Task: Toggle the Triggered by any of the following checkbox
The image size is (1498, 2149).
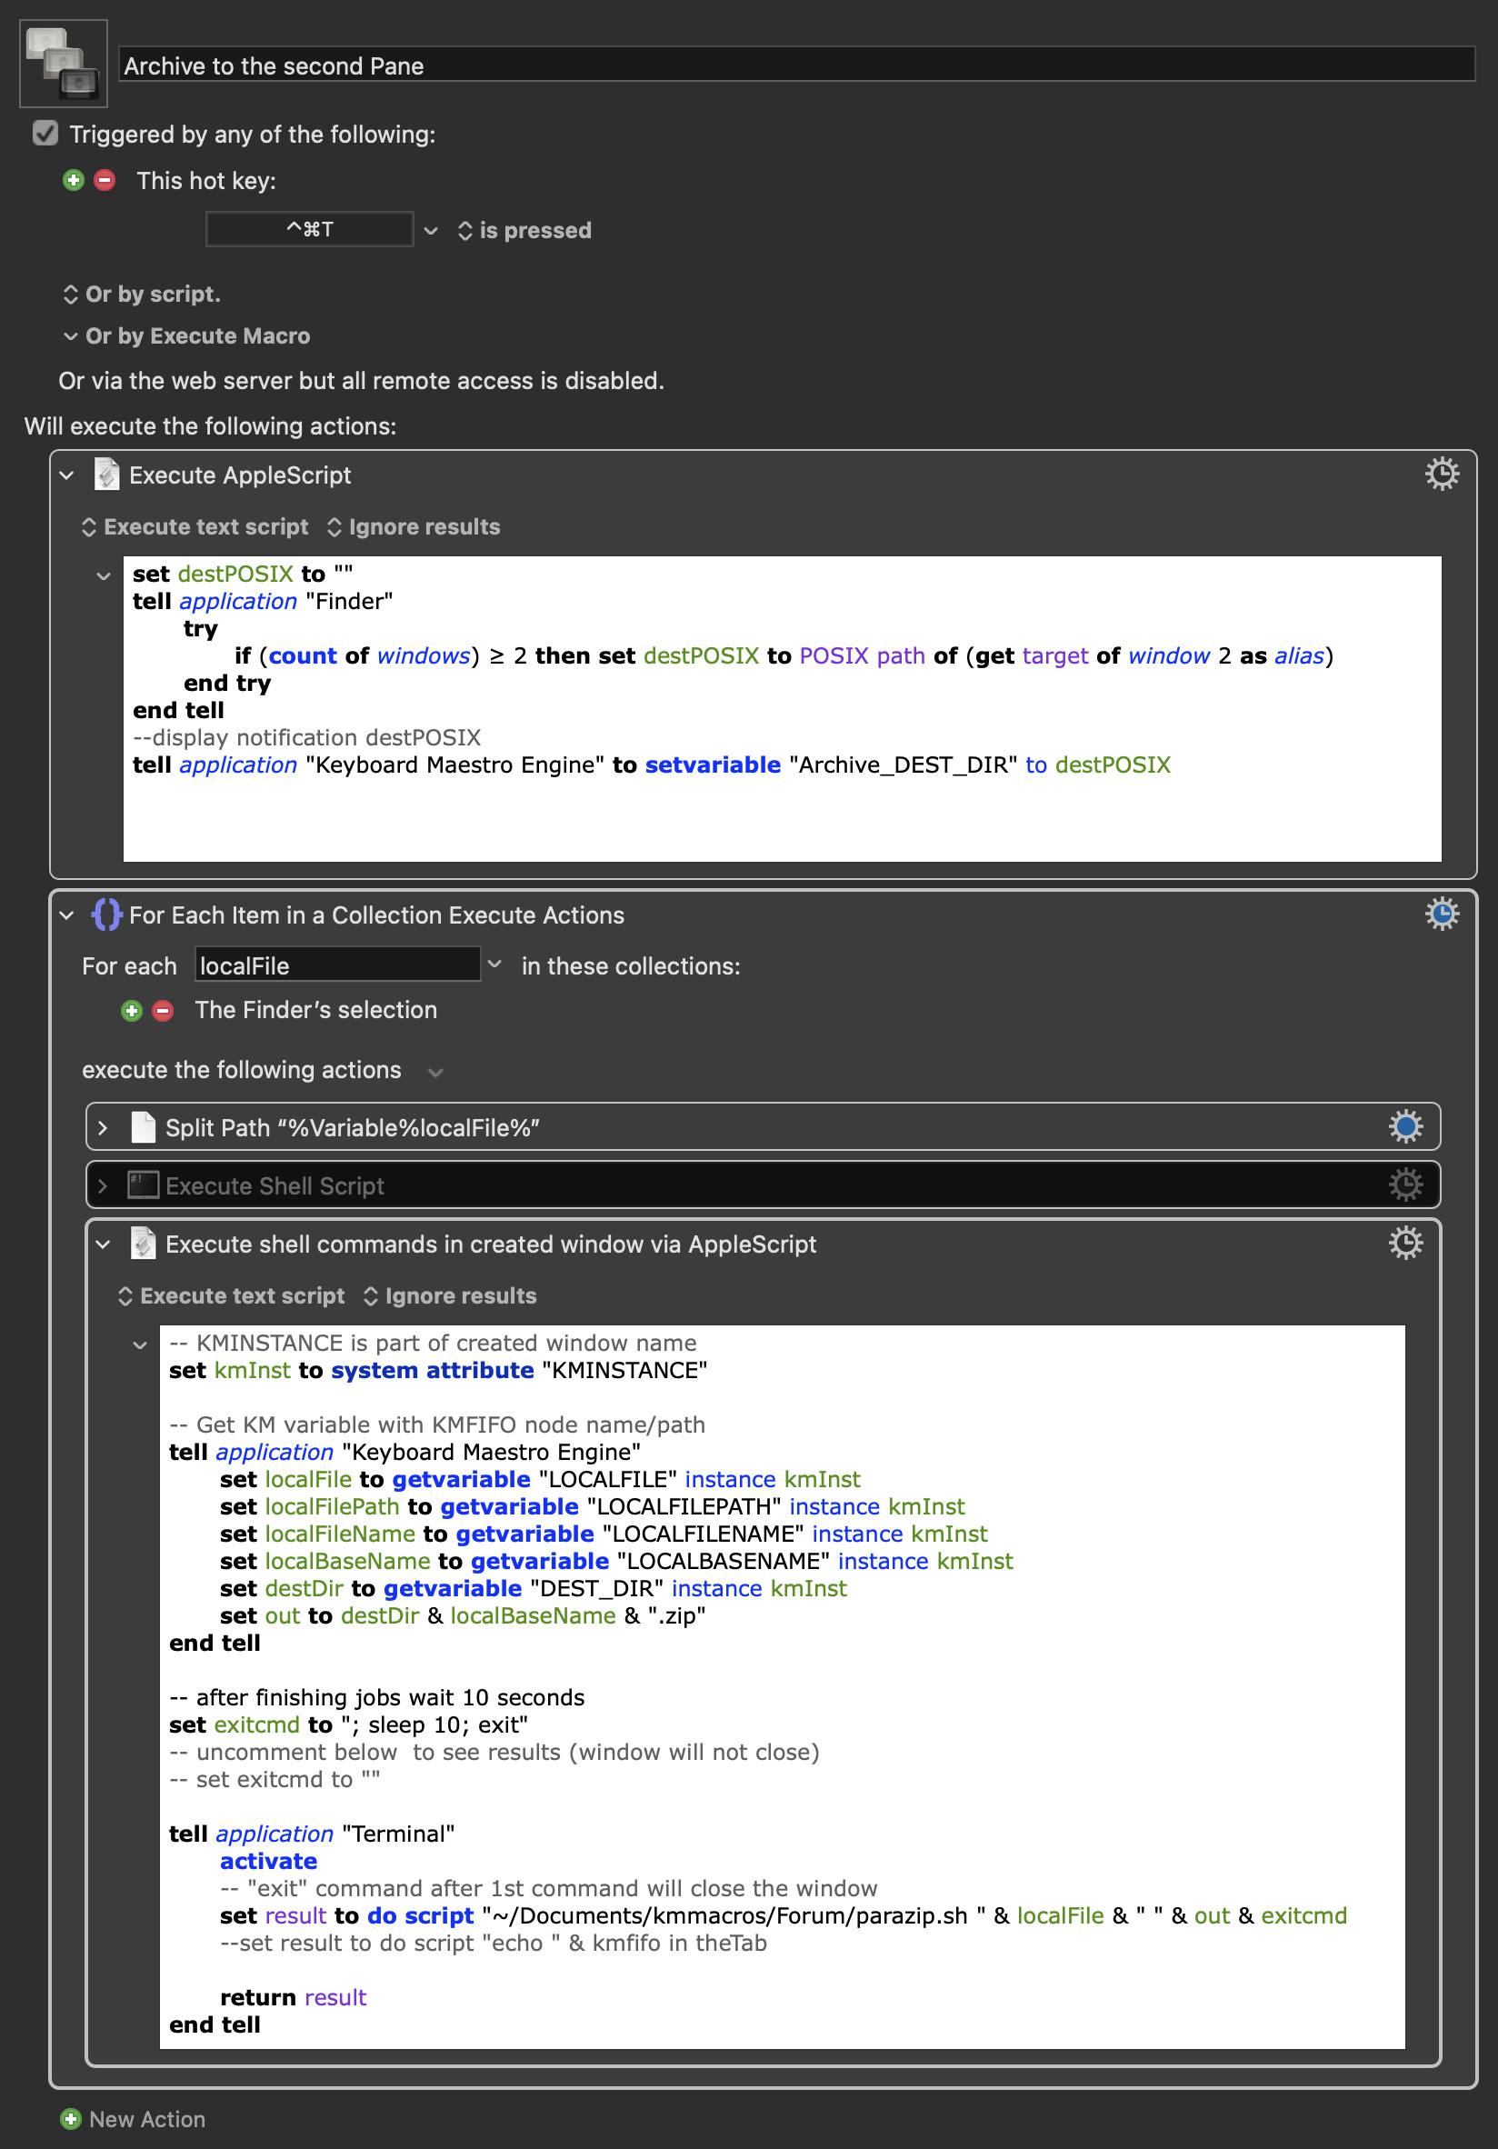Action: [x=45, y=134]
